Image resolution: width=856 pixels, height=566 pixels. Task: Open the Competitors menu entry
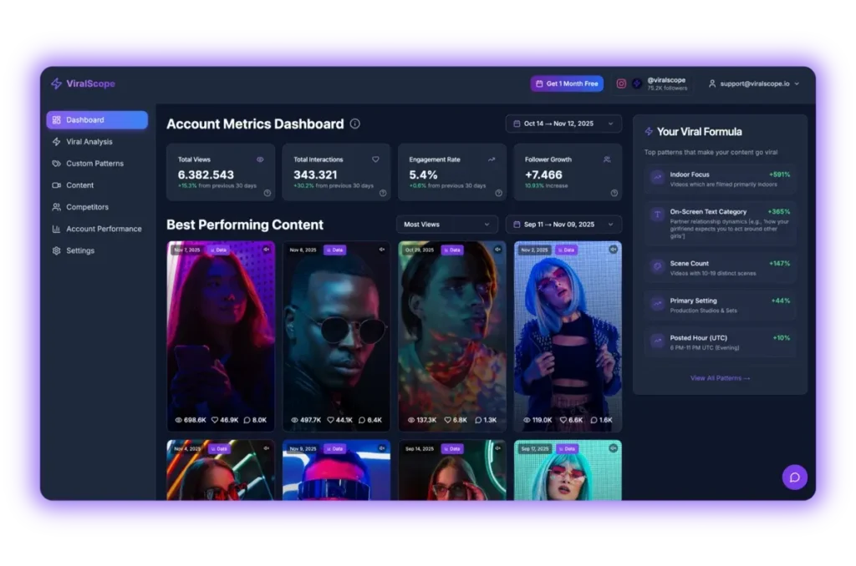[x=88, y=207]
